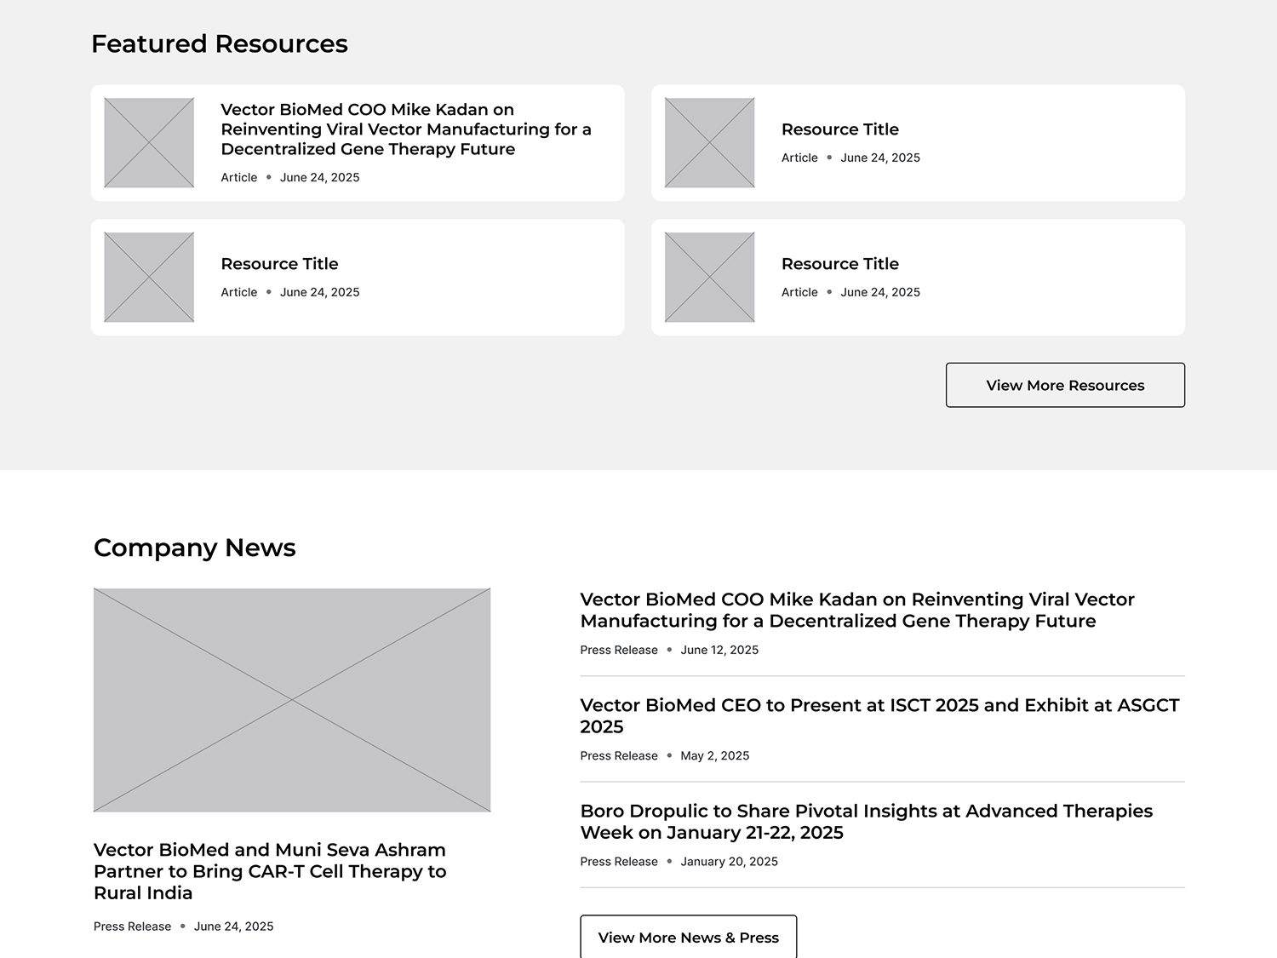Open 'Resource Title' in the bottom-left resource card

(279, 264)
